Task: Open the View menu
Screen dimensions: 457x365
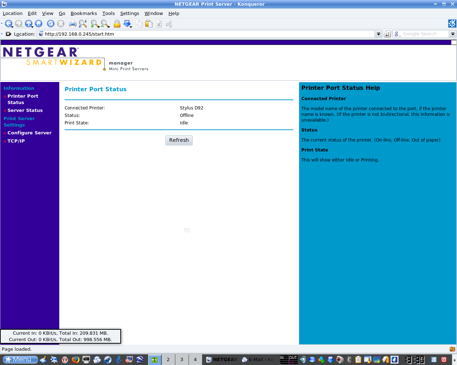Action: click(x=47, y=14)
